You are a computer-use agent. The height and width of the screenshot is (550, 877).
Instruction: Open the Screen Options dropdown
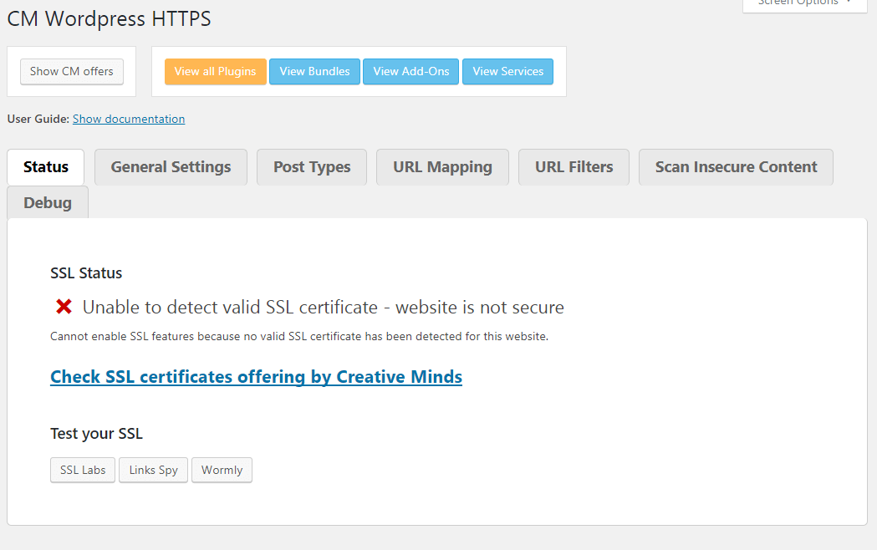[x=803, y=4]
